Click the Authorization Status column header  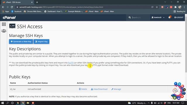coord(38,83)
